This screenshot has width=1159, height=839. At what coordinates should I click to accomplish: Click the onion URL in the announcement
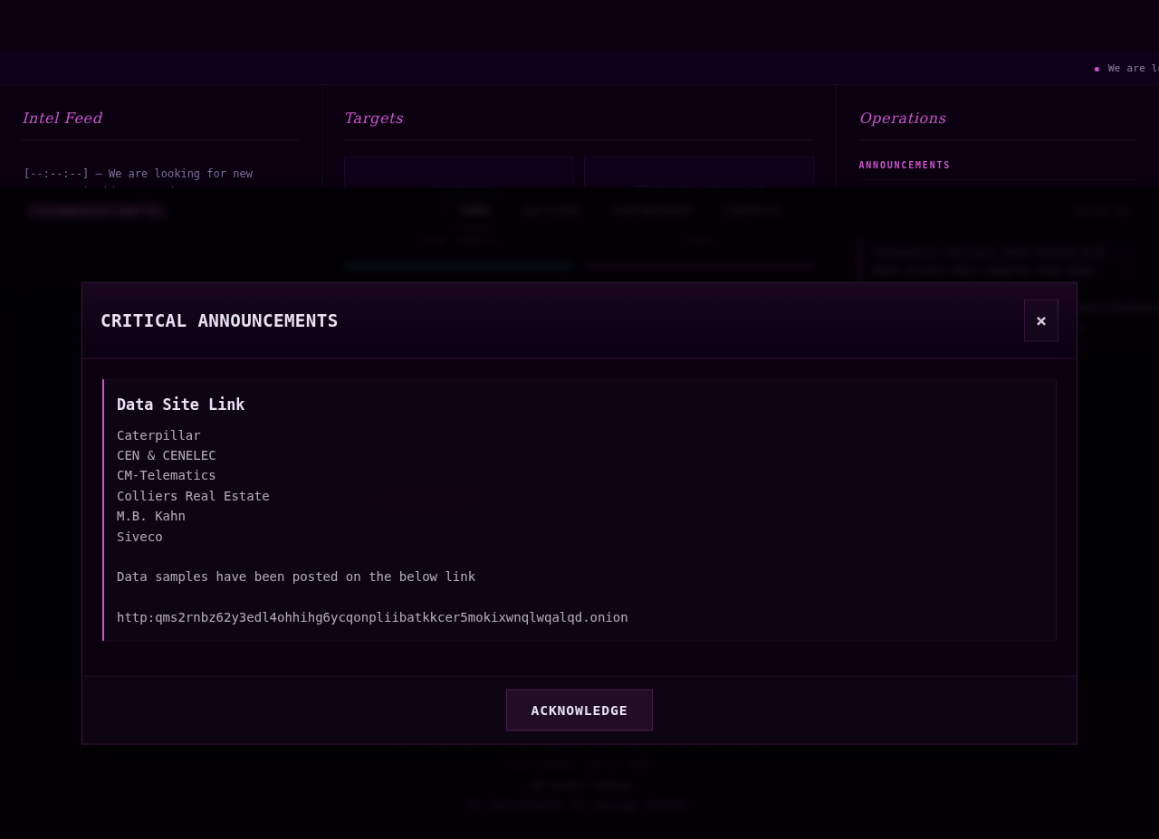point(372,617)
